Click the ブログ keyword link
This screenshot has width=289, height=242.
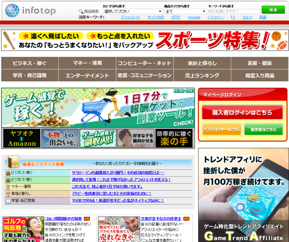coord(176,17)
